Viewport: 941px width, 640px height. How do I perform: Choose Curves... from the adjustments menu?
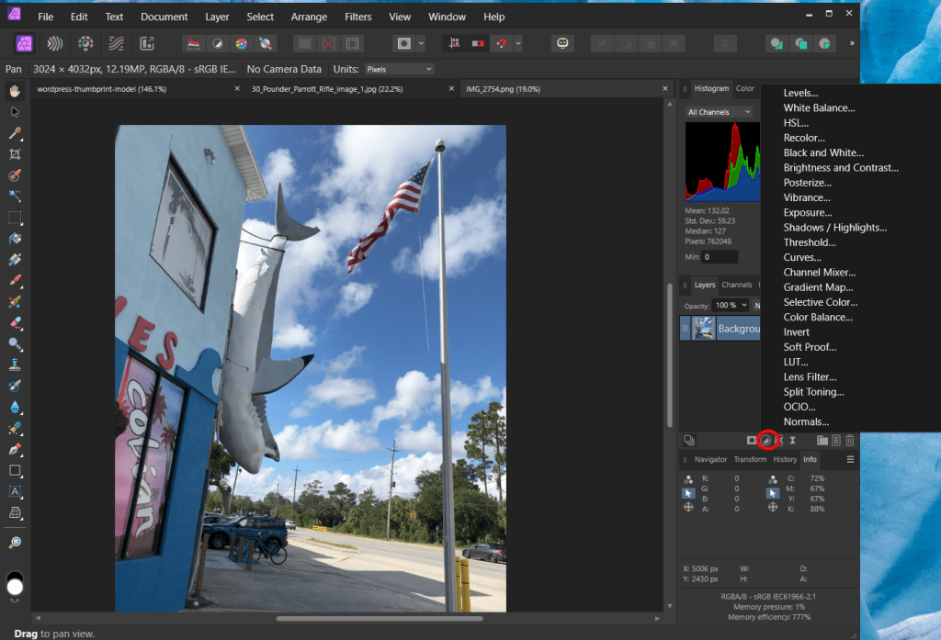(802, 258)
